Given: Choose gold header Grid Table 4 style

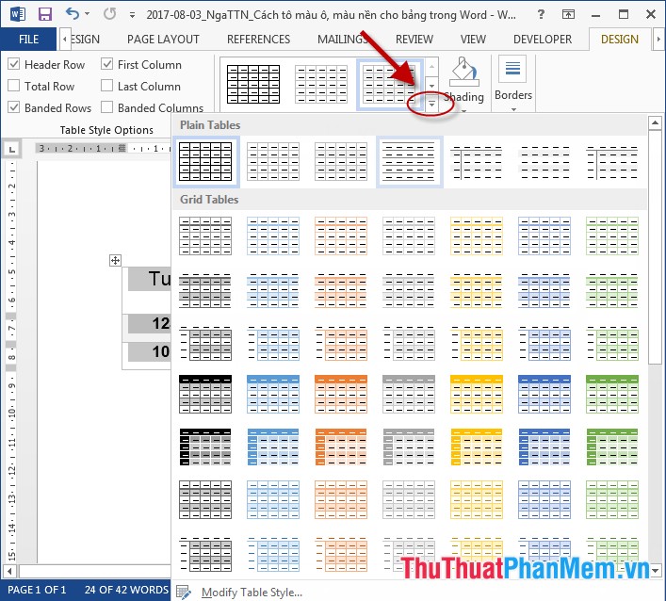Looking at the screenshot, I should pos(477,394).
